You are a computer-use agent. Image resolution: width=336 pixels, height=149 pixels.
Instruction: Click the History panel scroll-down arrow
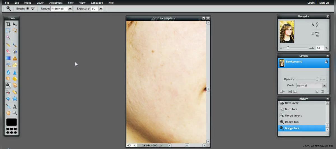point(327,129)
